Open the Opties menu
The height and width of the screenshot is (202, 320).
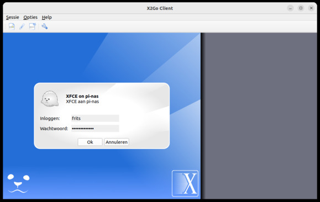pos(30,17)
